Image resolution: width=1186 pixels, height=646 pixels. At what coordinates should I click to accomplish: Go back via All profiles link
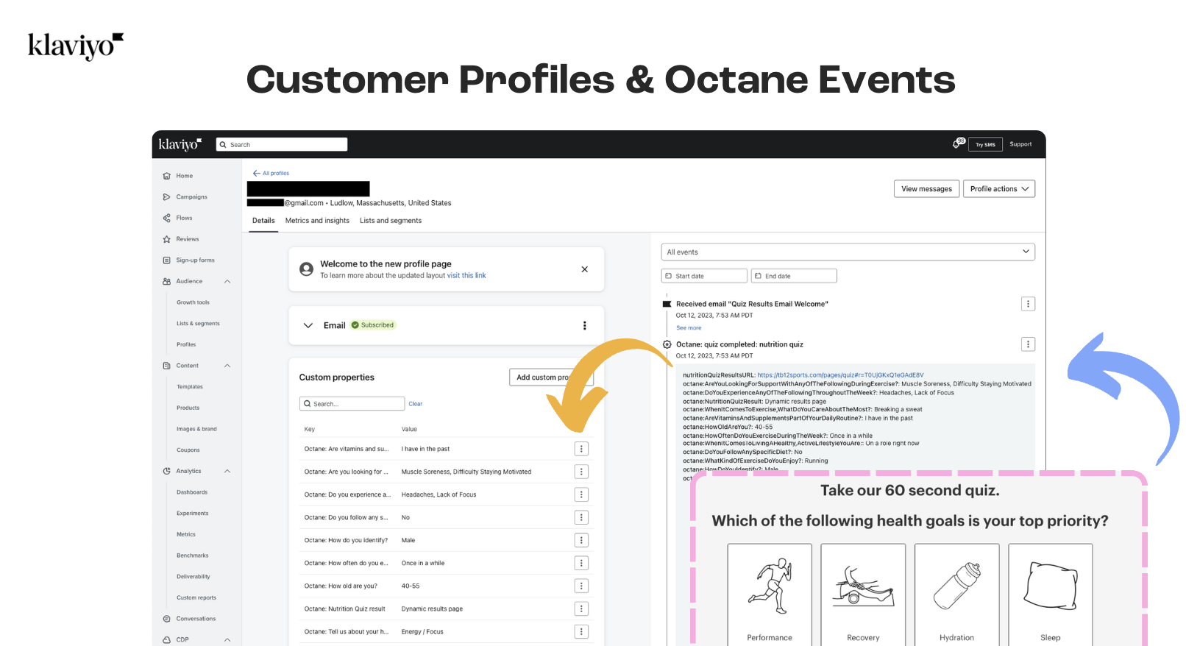271,174
